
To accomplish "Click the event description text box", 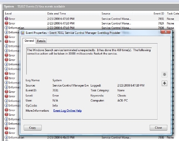I will point(89,61).
